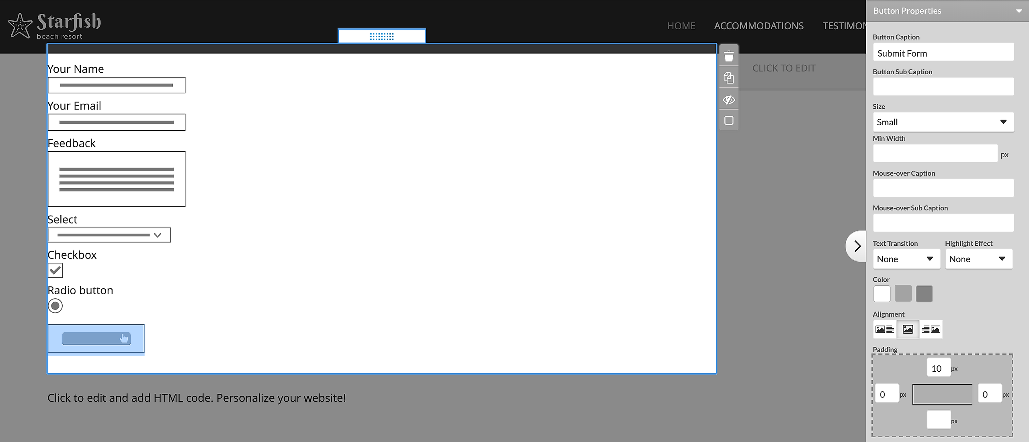Image resolution: width=1029 pixels, height=442 pixels.
Task: Select right image alignment icon
Action: click(x=931, y=329)
